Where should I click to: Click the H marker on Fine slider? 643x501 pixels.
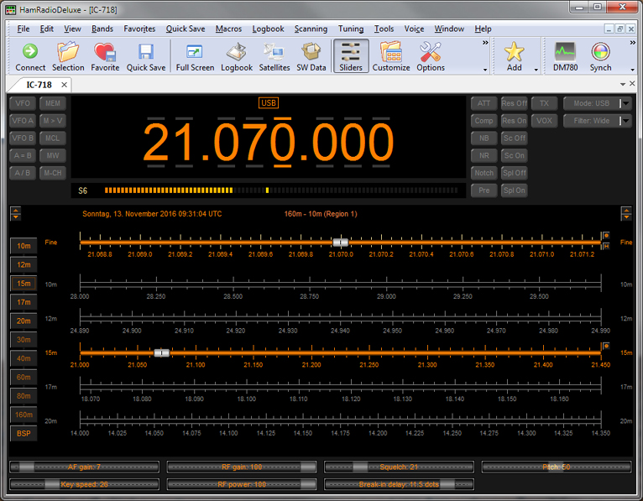point(606,246)
